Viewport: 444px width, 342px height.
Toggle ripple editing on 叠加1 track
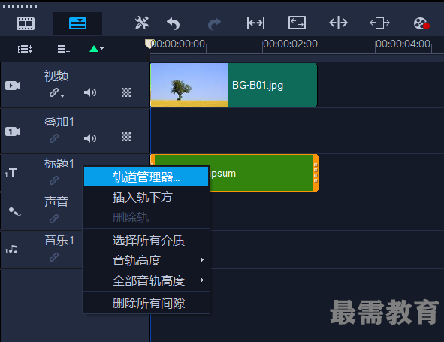pyautogui.click(x=54, y=138)
